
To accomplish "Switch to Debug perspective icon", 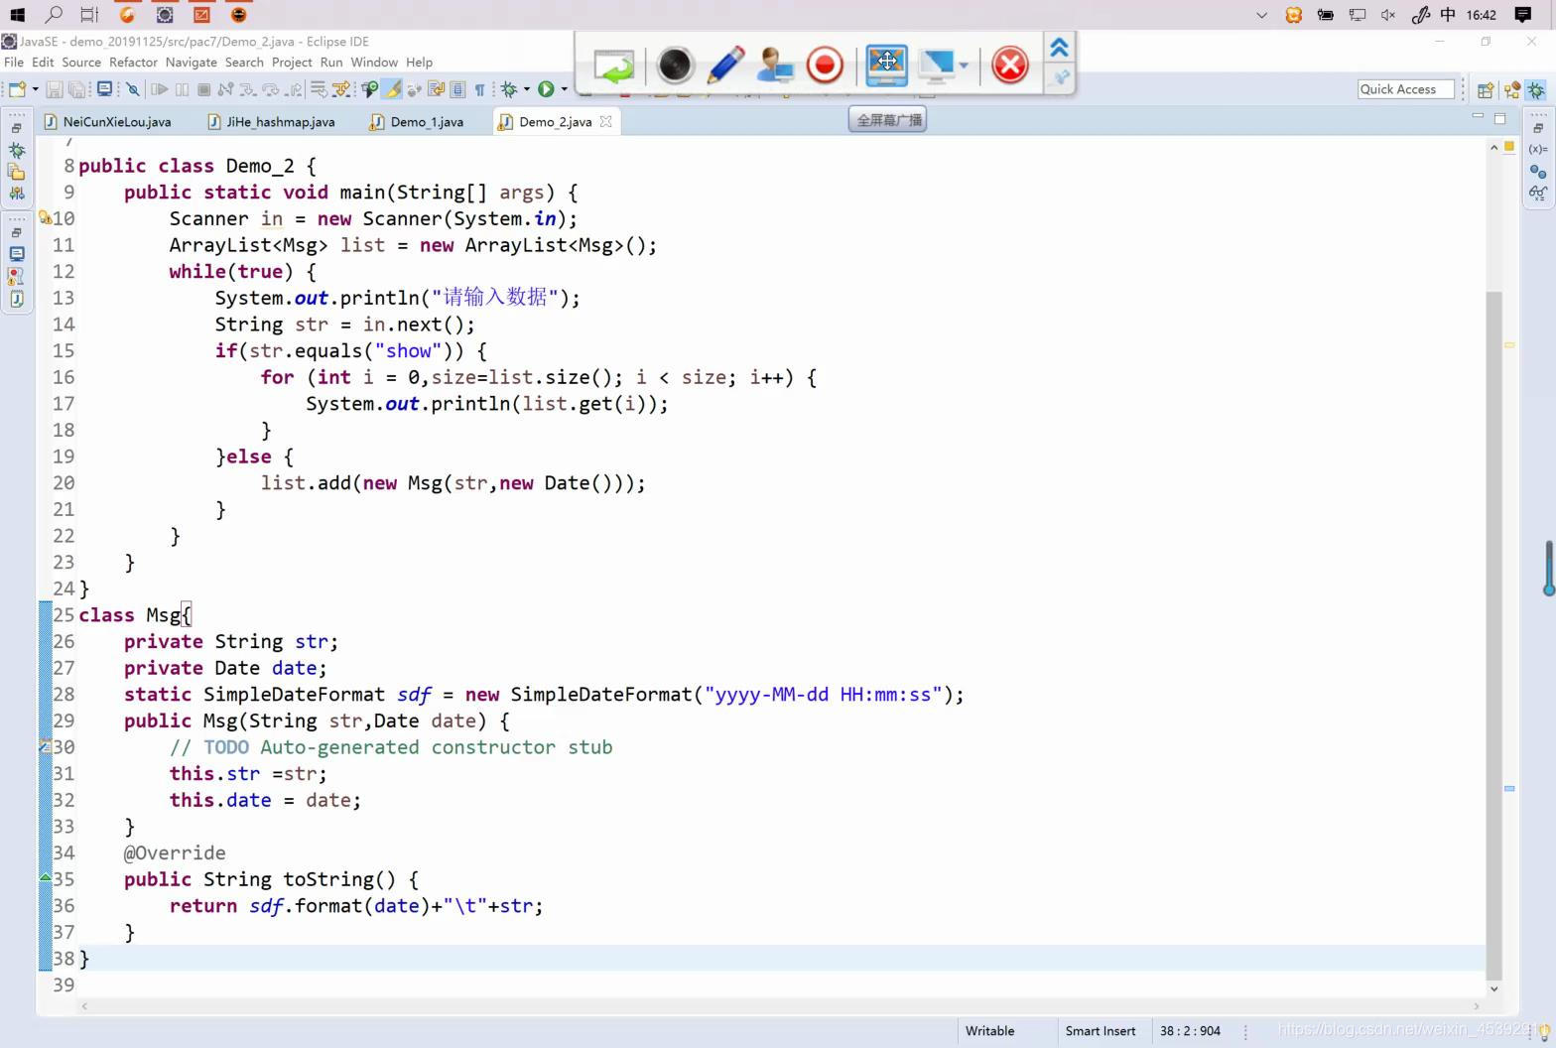I will [x=1536, y=90].
